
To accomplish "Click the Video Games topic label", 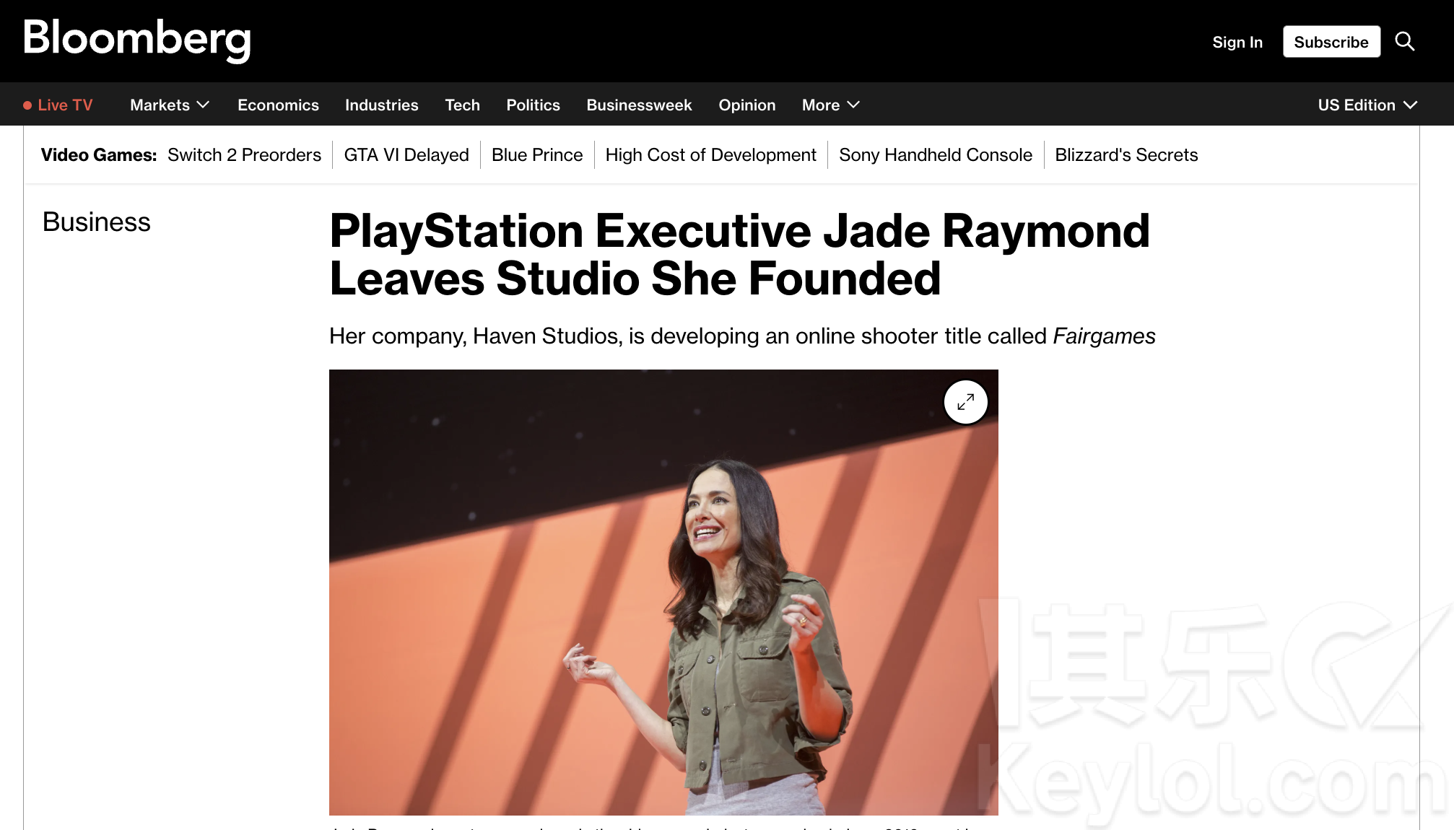I will click(x=99, y=155).
